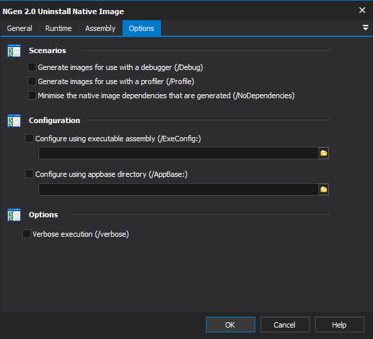Viewport: 373px width, 339px height.
Task: Check Configure using executable assembly
Action: 29,139
